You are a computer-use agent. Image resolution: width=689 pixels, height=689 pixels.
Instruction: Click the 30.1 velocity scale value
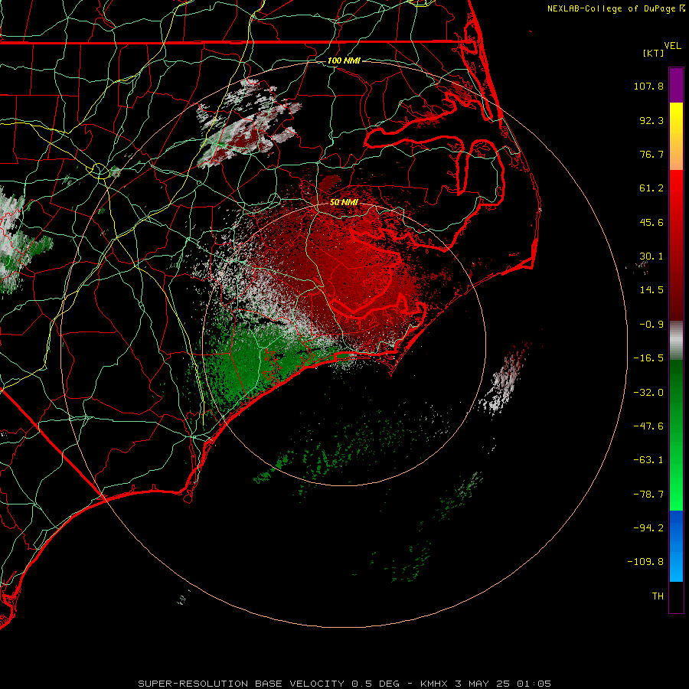point(651,256)
